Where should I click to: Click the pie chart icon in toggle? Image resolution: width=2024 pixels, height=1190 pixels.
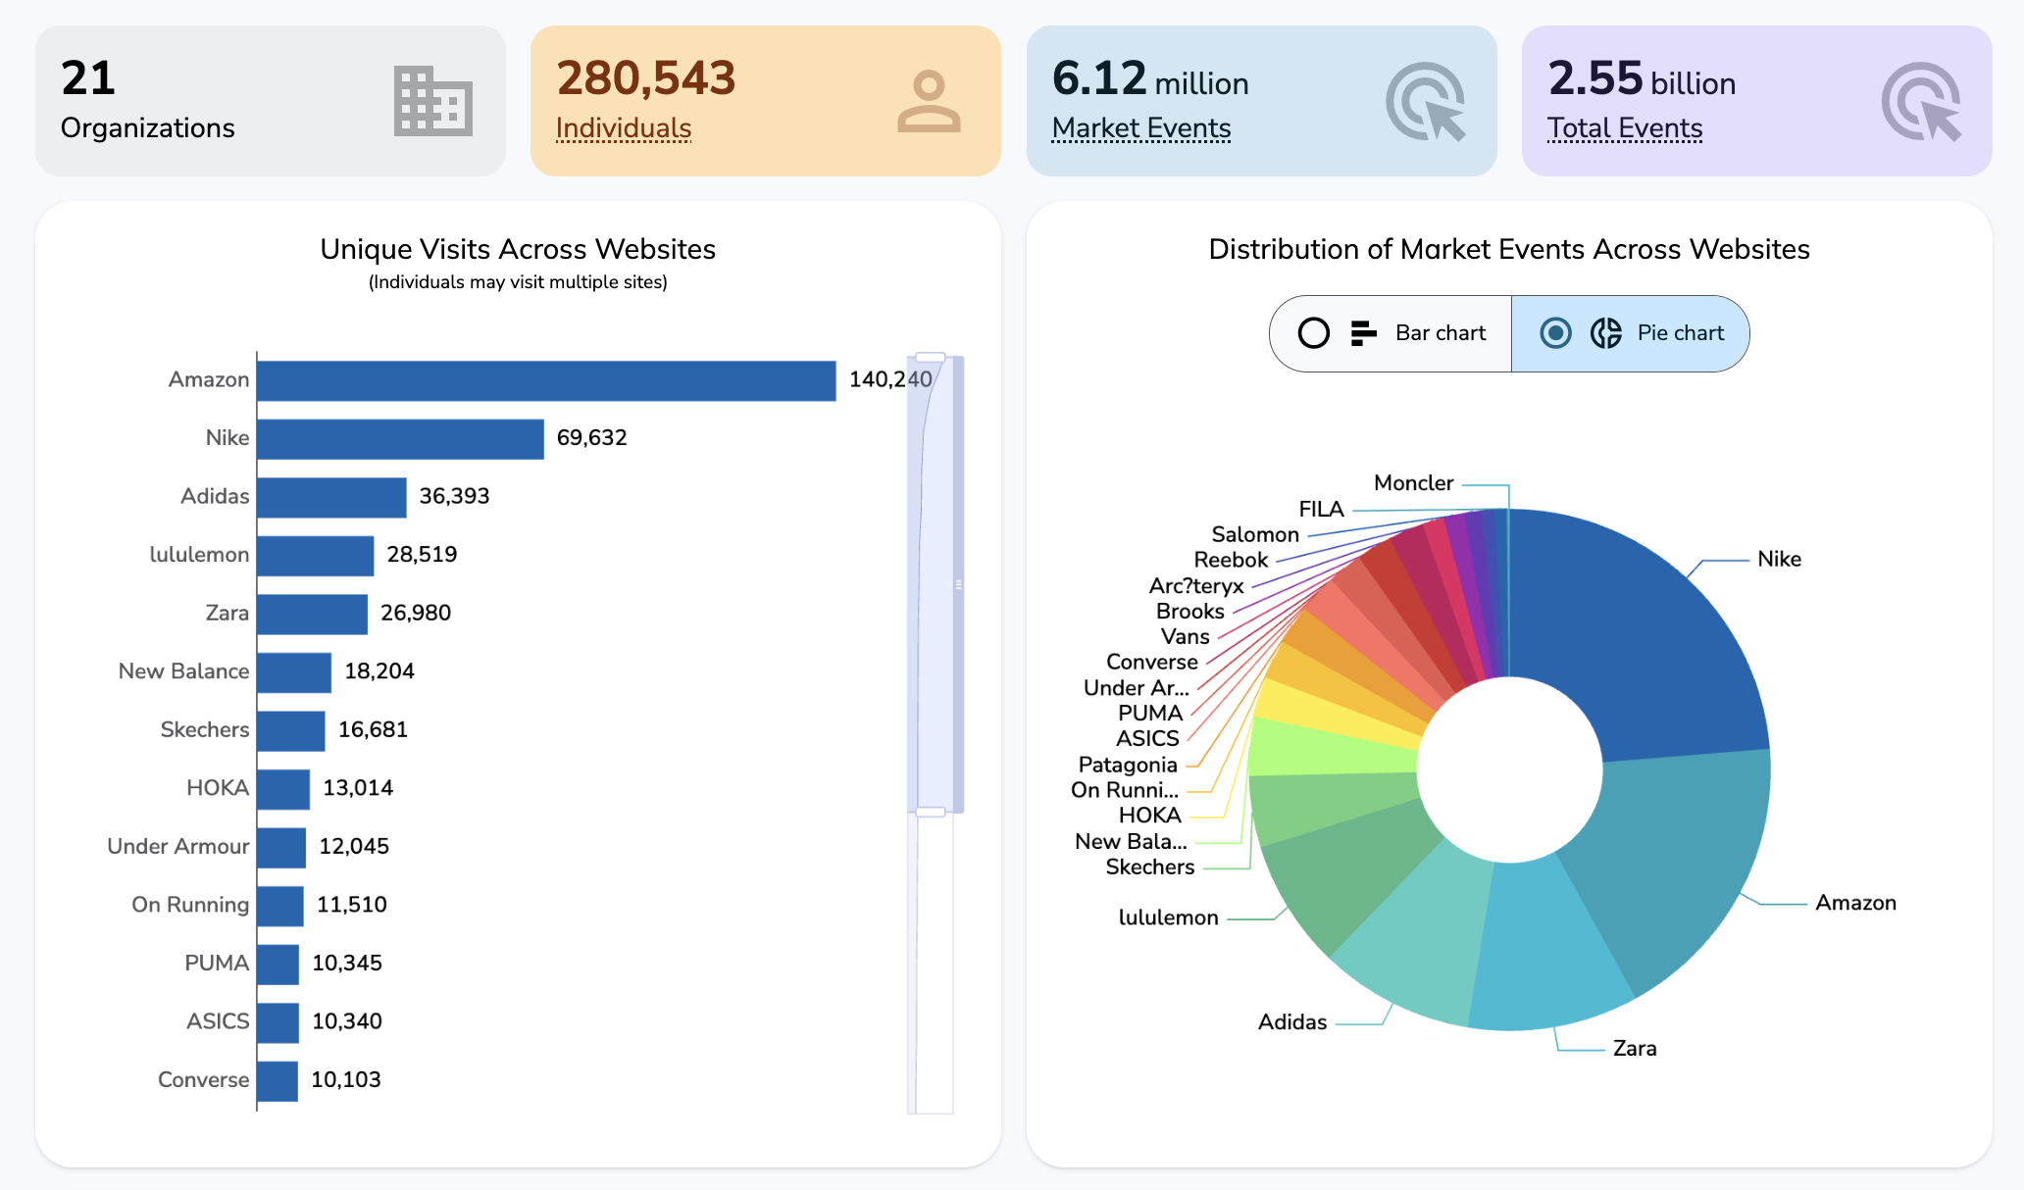click(x=1605, y=333)
